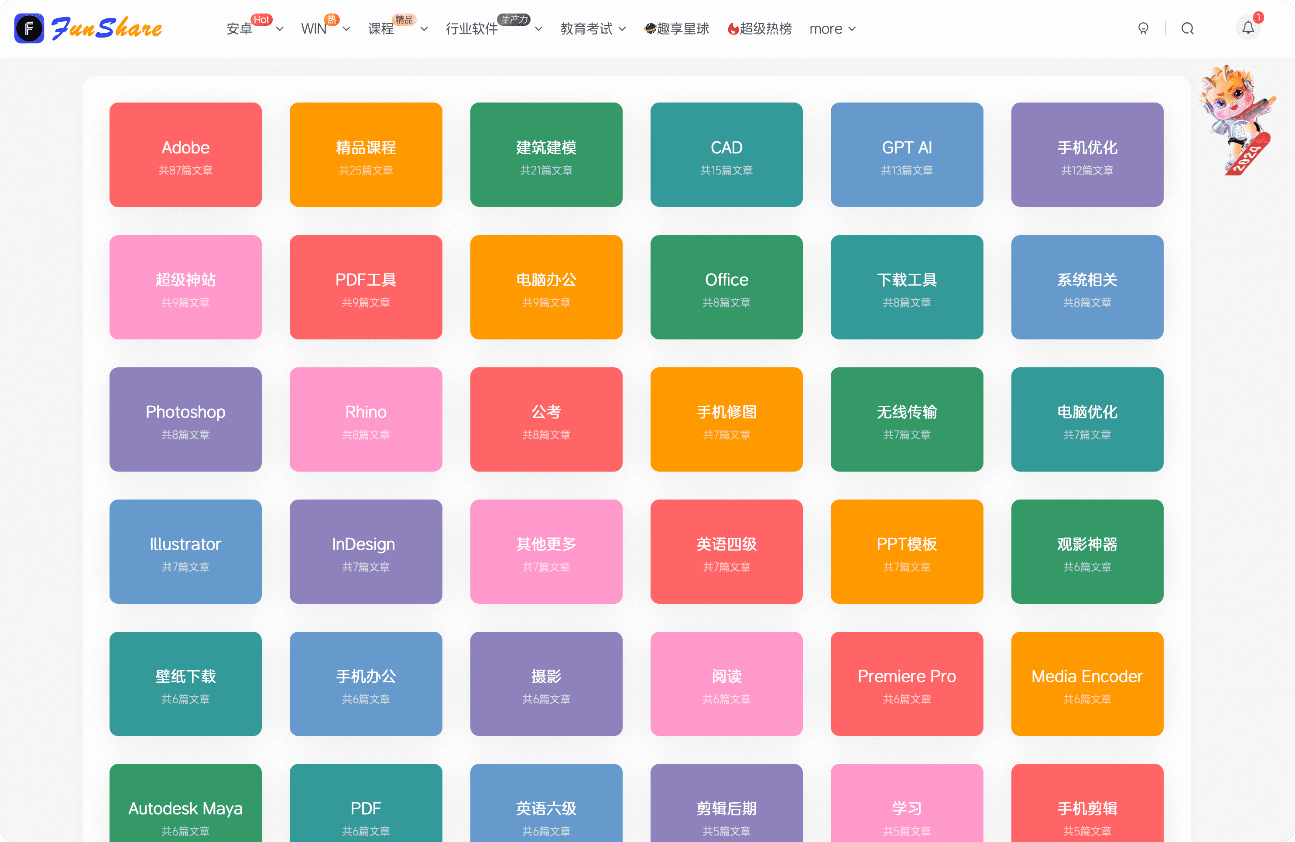
Task: Choose the 手机剪辑 tile
Action: (x=1087, y=803)
